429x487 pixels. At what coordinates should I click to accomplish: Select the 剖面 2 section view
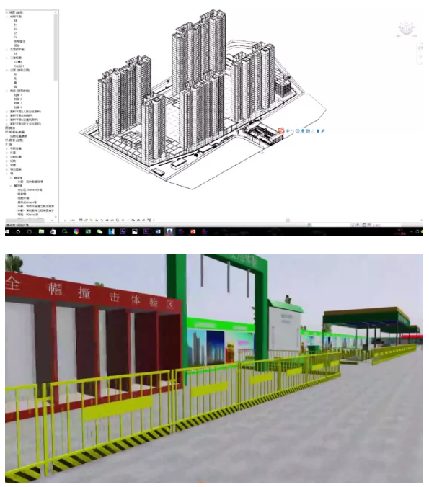pos(18,99)
